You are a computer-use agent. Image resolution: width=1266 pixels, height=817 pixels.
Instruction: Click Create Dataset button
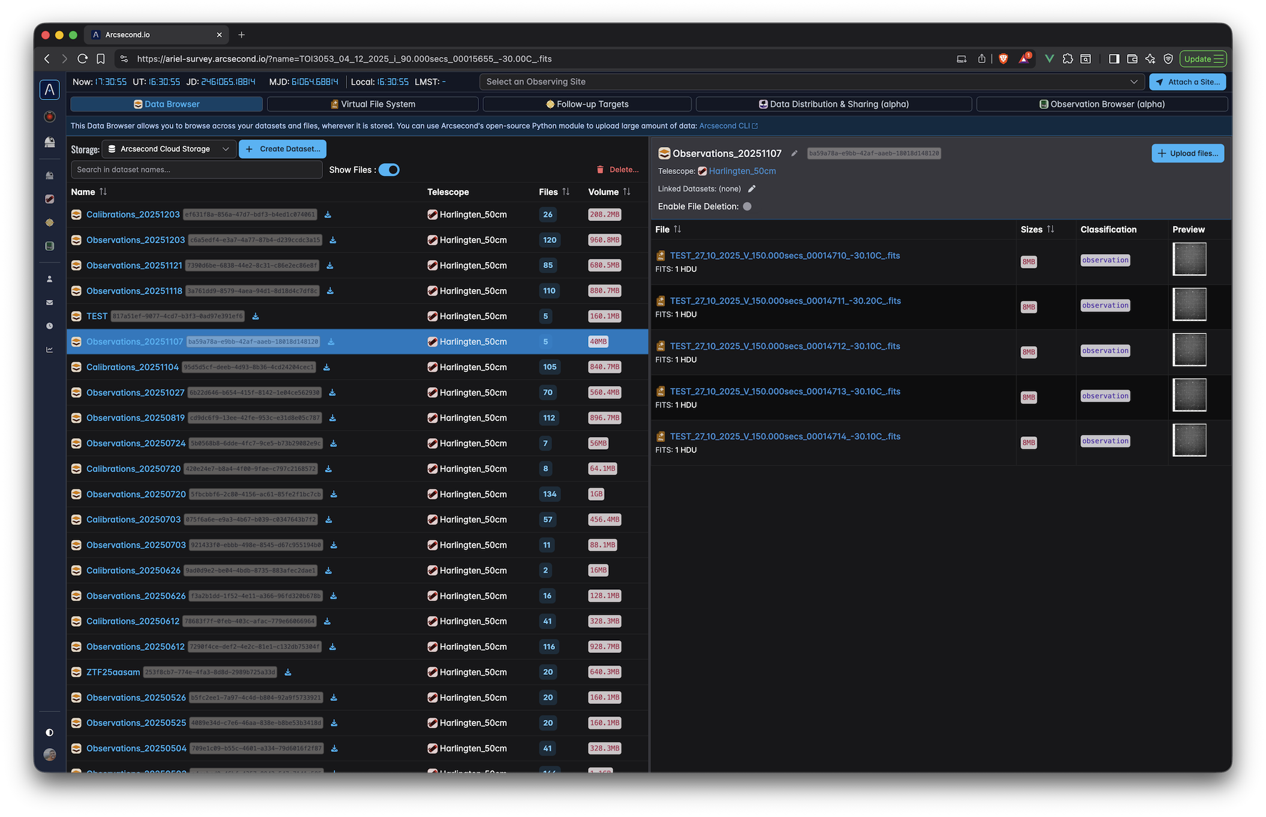pyautogui.click(x=283, y=149)
